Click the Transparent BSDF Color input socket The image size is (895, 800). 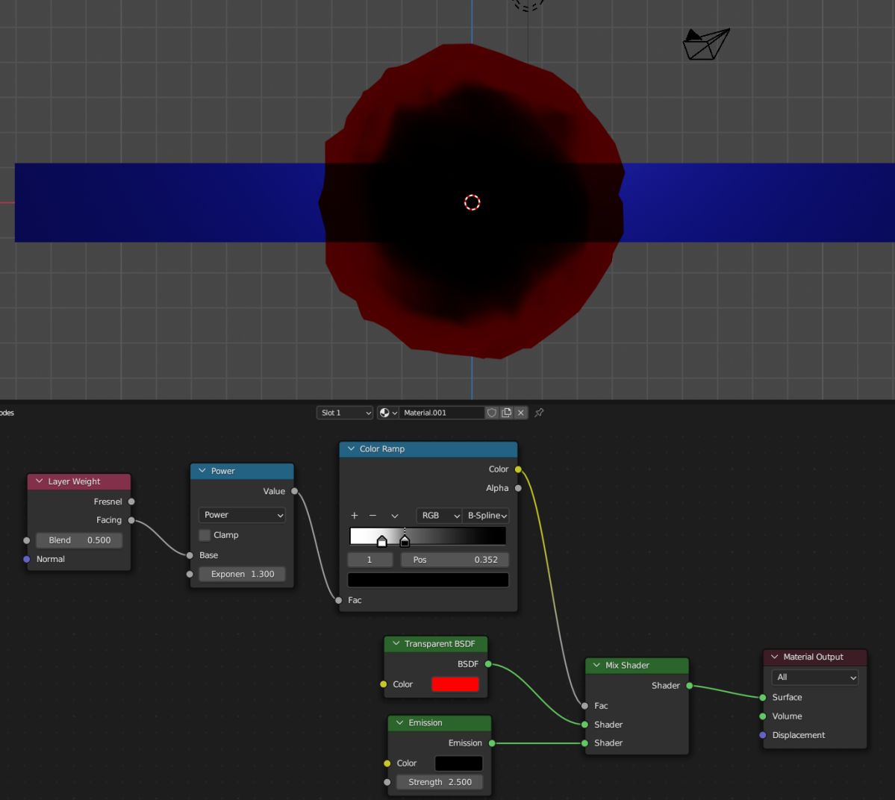click(383, 684)
